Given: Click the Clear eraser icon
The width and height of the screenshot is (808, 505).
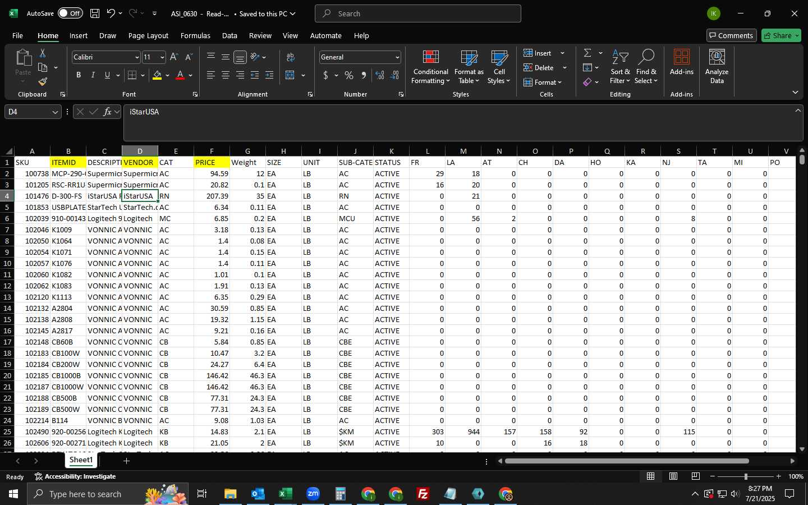Looking at the screenshot, I should click(587, 82).
